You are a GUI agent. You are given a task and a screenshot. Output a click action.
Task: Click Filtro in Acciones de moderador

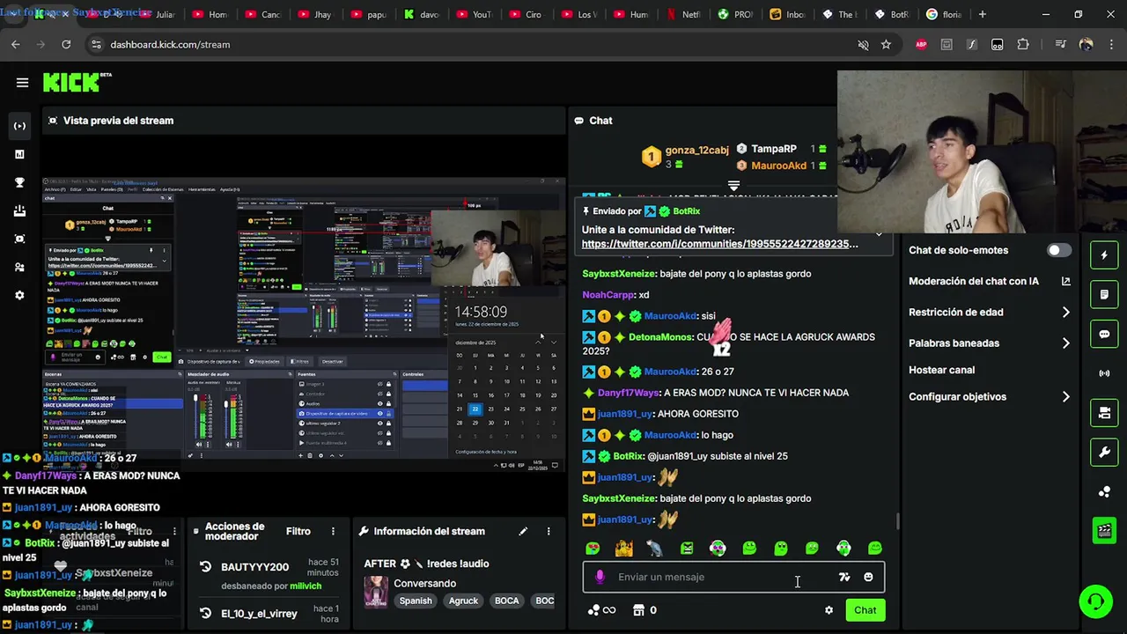point(298,531)
